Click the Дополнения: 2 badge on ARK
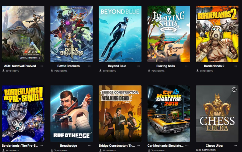The image size is (242, 152). pos(30,58)
